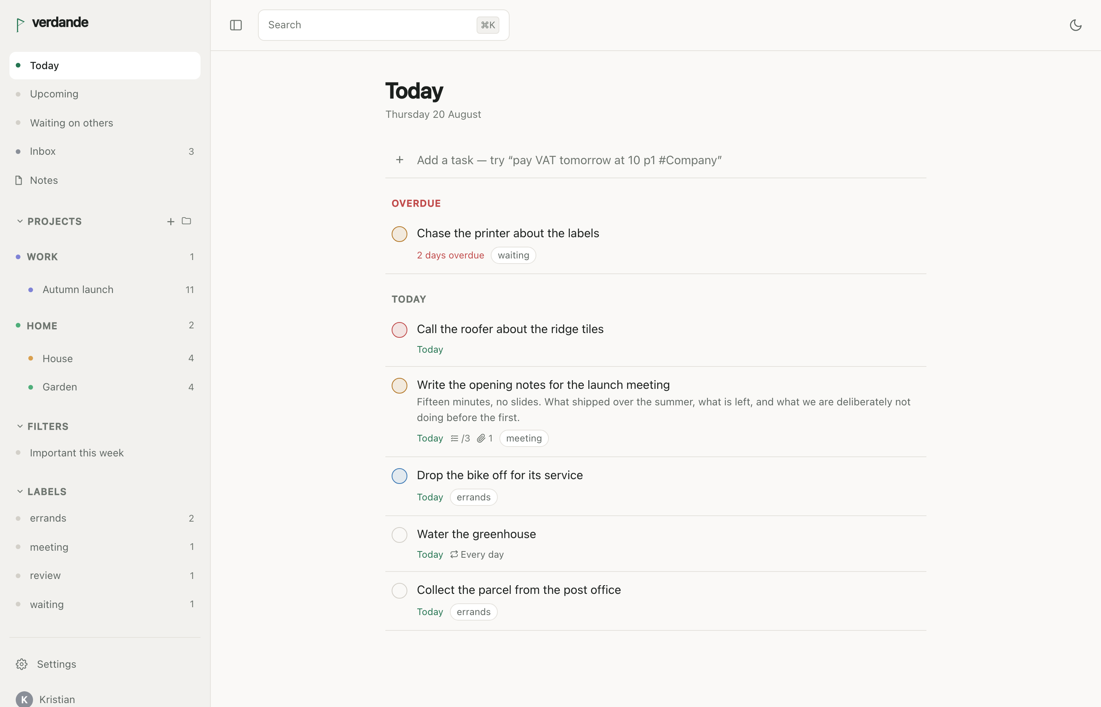This screenshot has height=707, width=1101.
Task: Click errands tag on bike service task
Action: pos(473,497)
